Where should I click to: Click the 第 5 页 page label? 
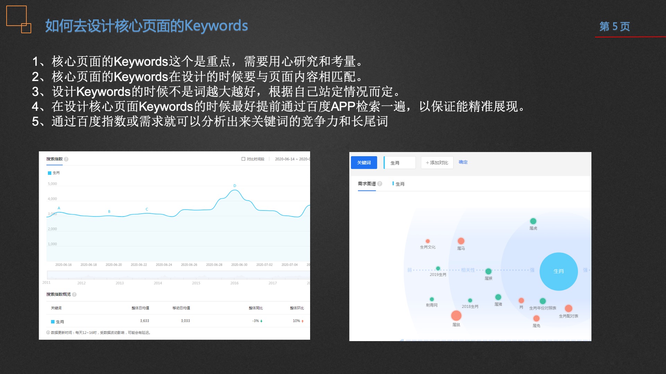(x=615, y=26)
